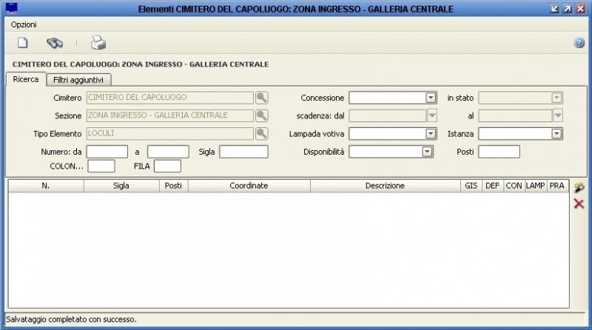
Task: Open the scadenza dal date dropdown
Action: pos(432,115)
